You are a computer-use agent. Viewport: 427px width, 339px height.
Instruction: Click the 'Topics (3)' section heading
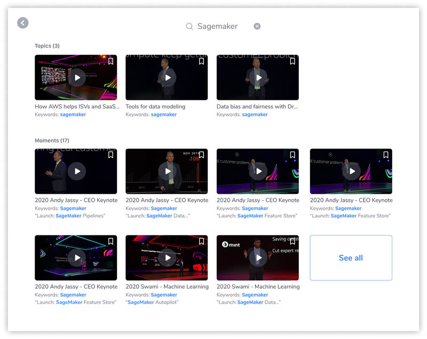click(x=47, y=46)
